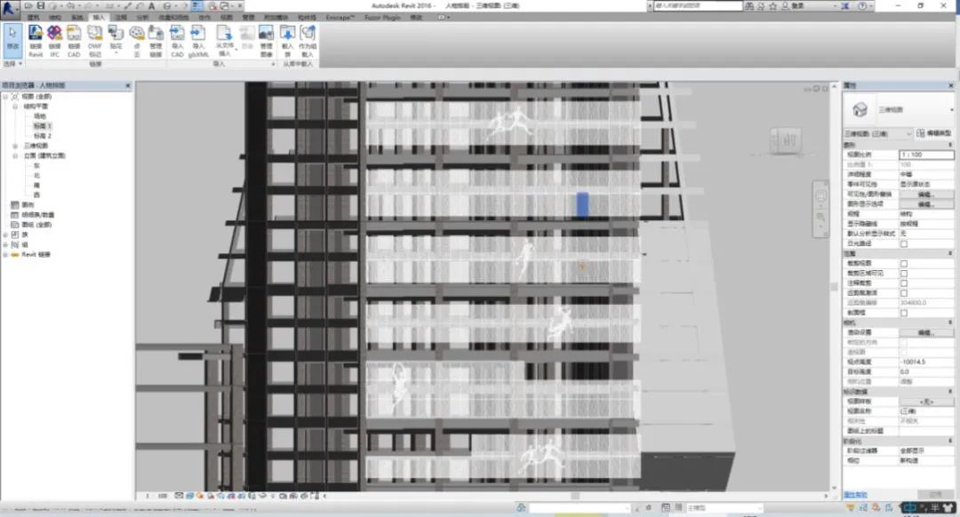Click the Link IFC icon
Image resolution: width=960 pixels, height=517 pixels.
(x=54, y=40)
